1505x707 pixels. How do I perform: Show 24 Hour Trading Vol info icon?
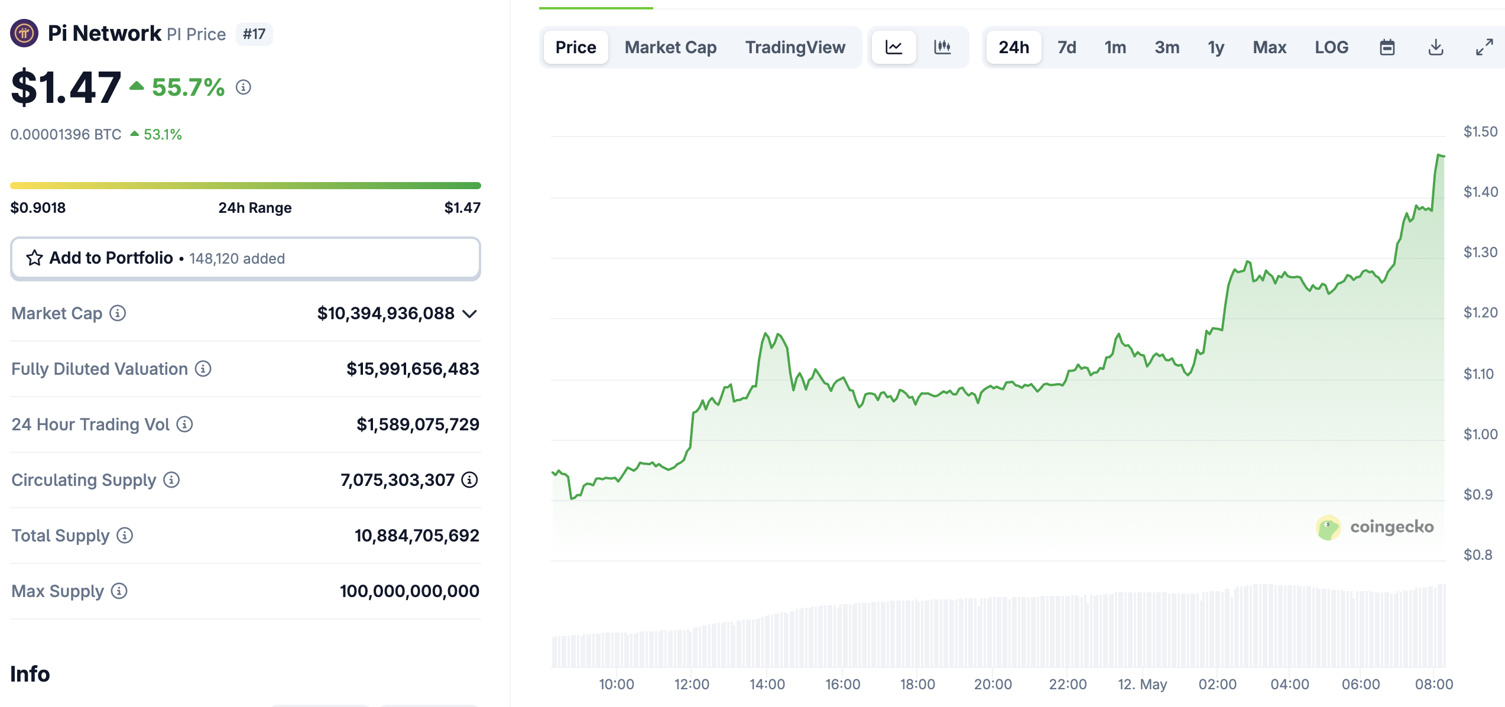pos(185,424)
